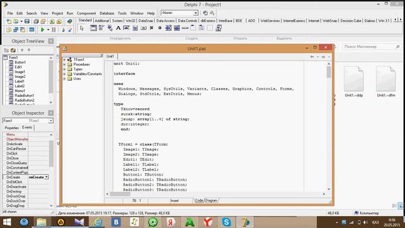The image size is (405, 228).
Task: Click the New Items toolbar icon
Action: point(9,22)
